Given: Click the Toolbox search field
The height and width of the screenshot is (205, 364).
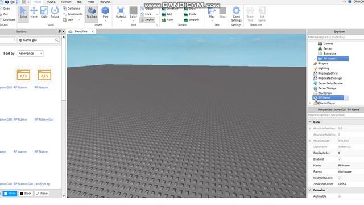Looking at the screenshot, I should coord(36,40).
